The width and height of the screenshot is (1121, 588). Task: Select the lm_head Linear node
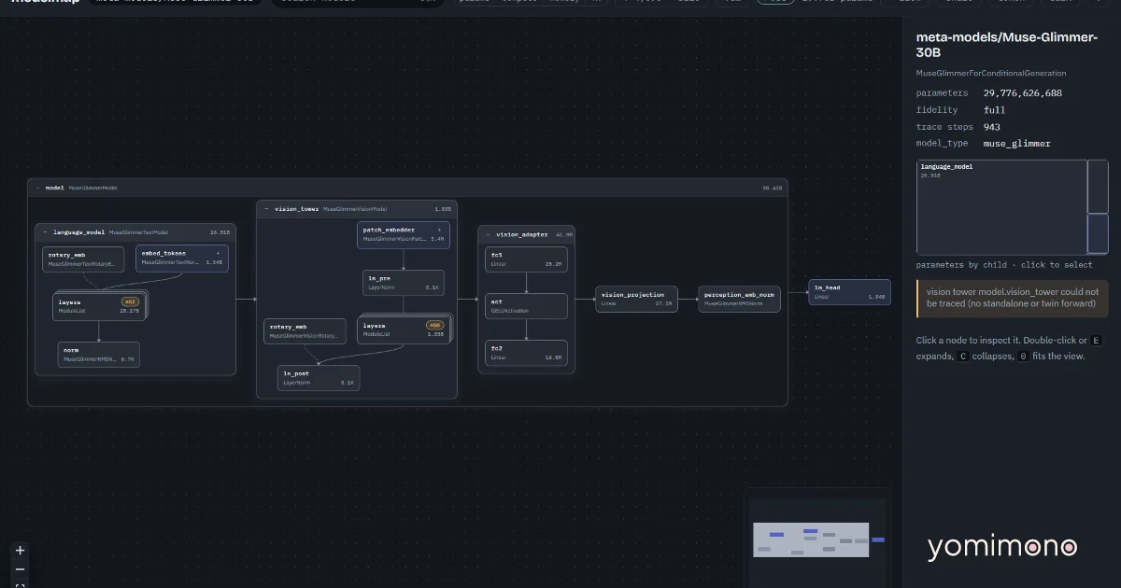click(849, 291)
